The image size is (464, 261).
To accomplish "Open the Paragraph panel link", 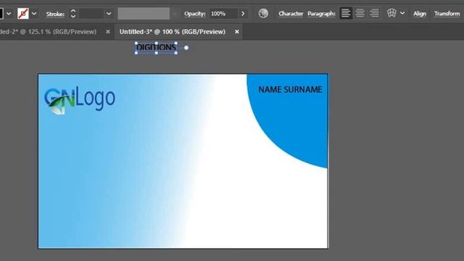I will (x=321, y=14).
